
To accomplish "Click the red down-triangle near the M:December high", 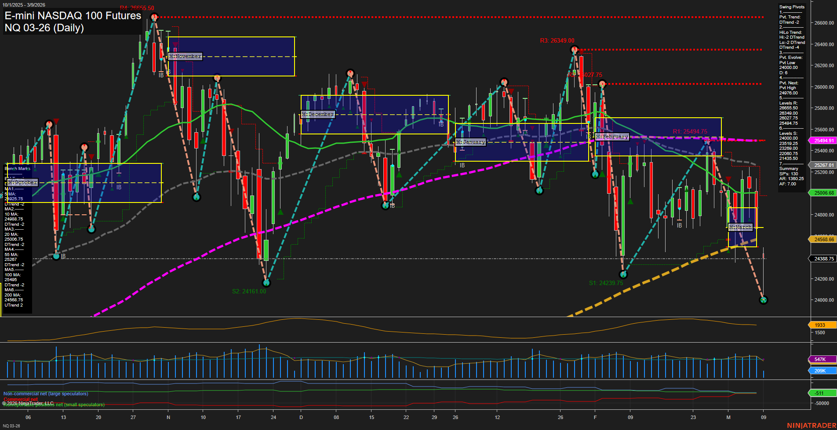I will click(364, 84).
